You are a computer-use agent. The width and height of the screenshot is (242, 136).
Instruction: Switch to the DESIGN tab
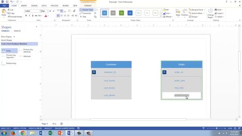(34, 6)
